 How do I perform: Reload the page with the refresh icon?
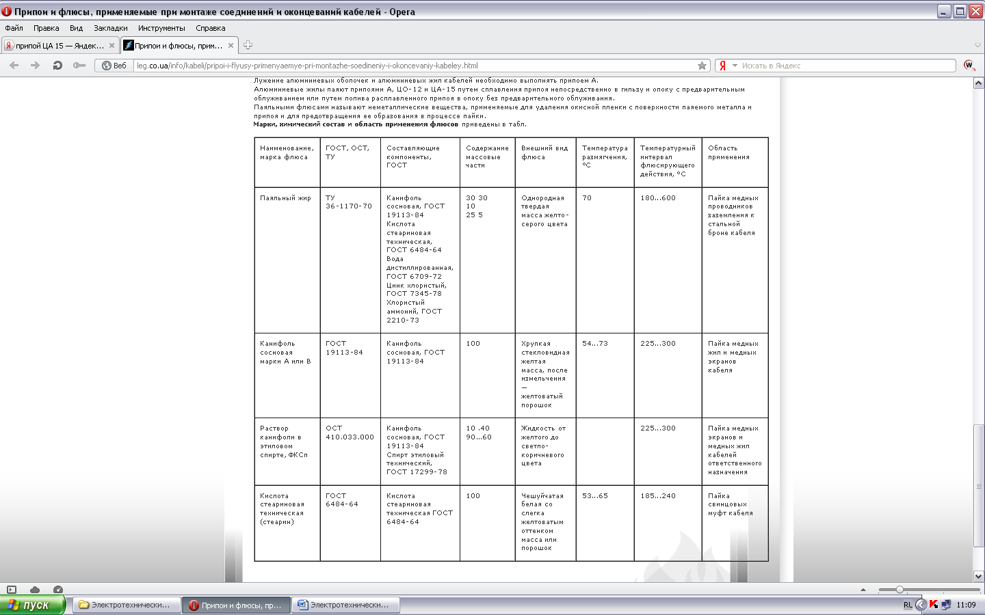(57, 66)
